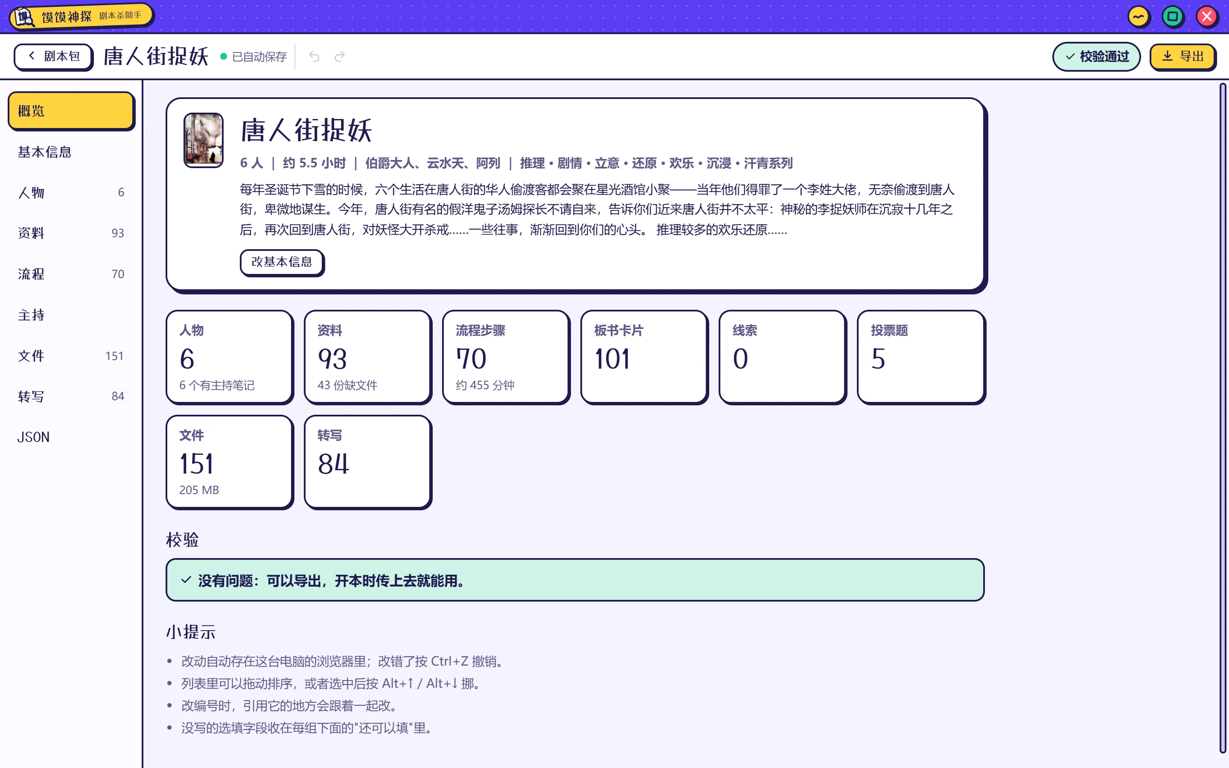Open JSON sidebar section
This screenshot has width=1229, height=768.
pyautogui.click(x=71, y=437)
